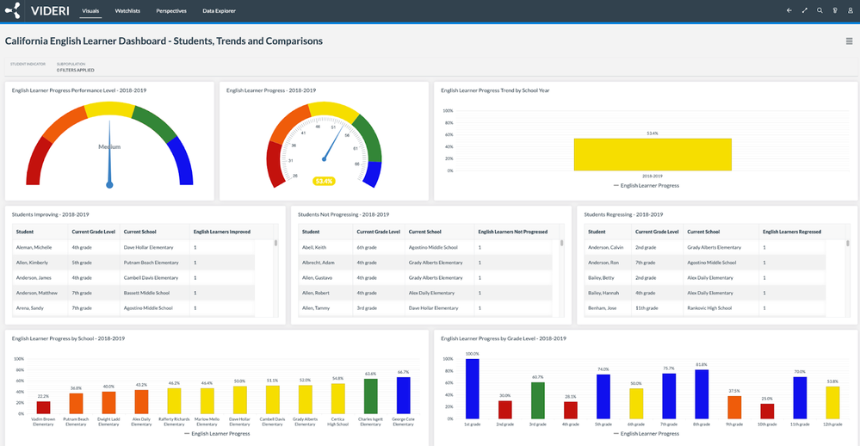
Task: Open the Data Explorer tab
Action: 219,11
